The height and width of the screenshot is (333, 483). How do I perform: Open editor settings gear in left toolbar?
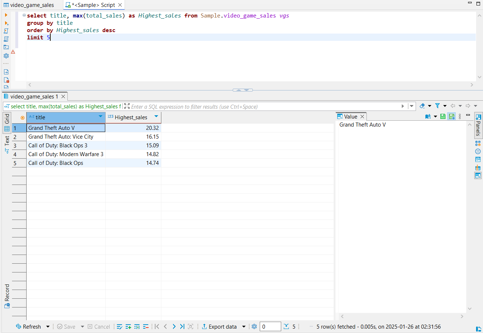(6, 56)
